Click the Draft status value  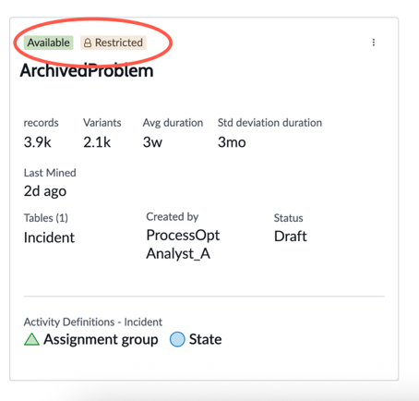tap(291, 237)
